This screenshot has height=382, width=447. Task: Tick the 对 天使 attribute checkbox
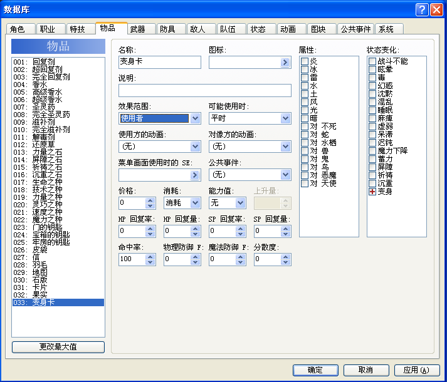[305, 183]
